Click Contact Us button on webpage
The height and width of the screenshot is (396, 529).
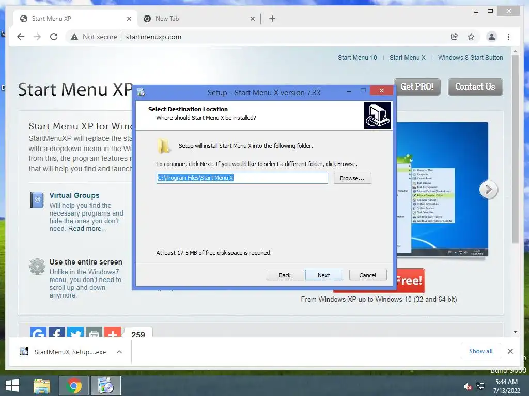475,87
